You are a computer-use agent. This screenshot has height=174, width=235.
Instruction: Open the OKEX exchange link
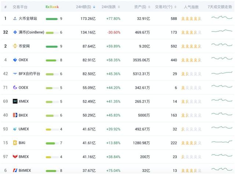coord(23,60)
